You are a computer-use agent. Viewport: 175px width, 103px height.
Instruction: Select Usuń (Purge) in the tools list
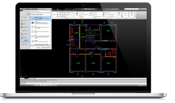41,36
